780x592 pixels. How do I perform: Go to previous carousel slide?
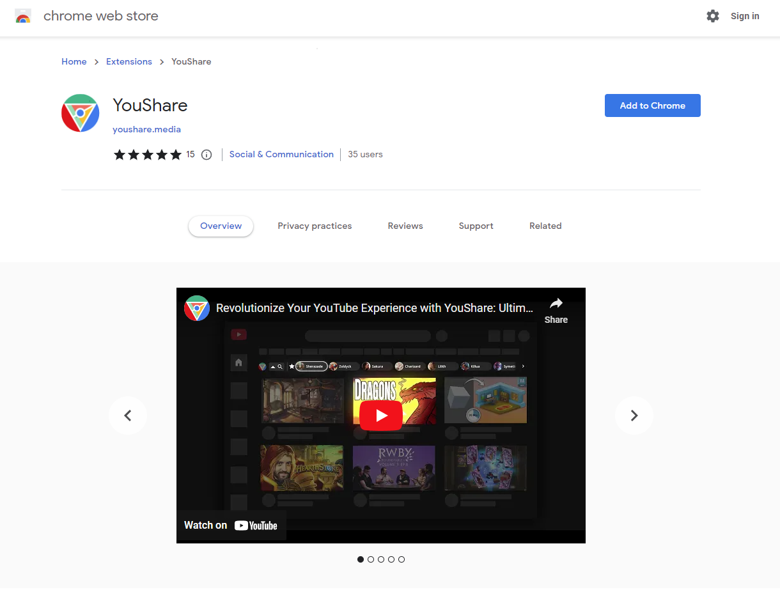tap(128, 416)
